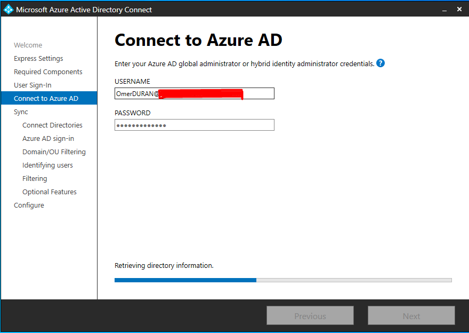The height and width of the screenshot is (333, 469).
Task: Click the directory retrieval progress bar
Action: tap(283, 280)
